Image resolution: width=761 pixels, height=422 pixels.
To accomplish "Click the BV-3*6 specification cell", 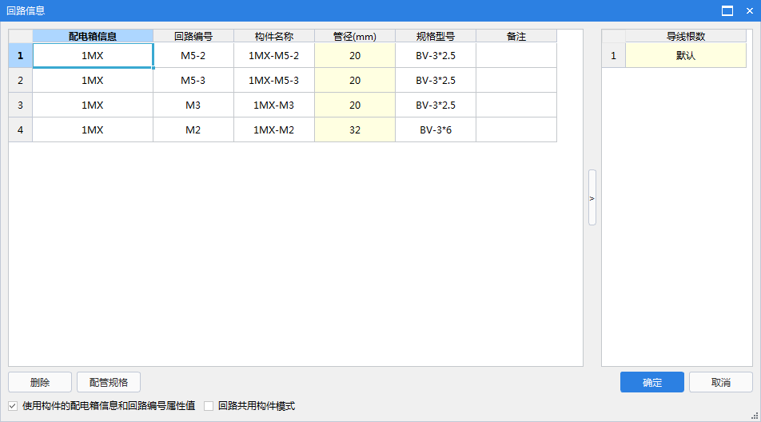I will pyautogui.click(x=436, y=130).
